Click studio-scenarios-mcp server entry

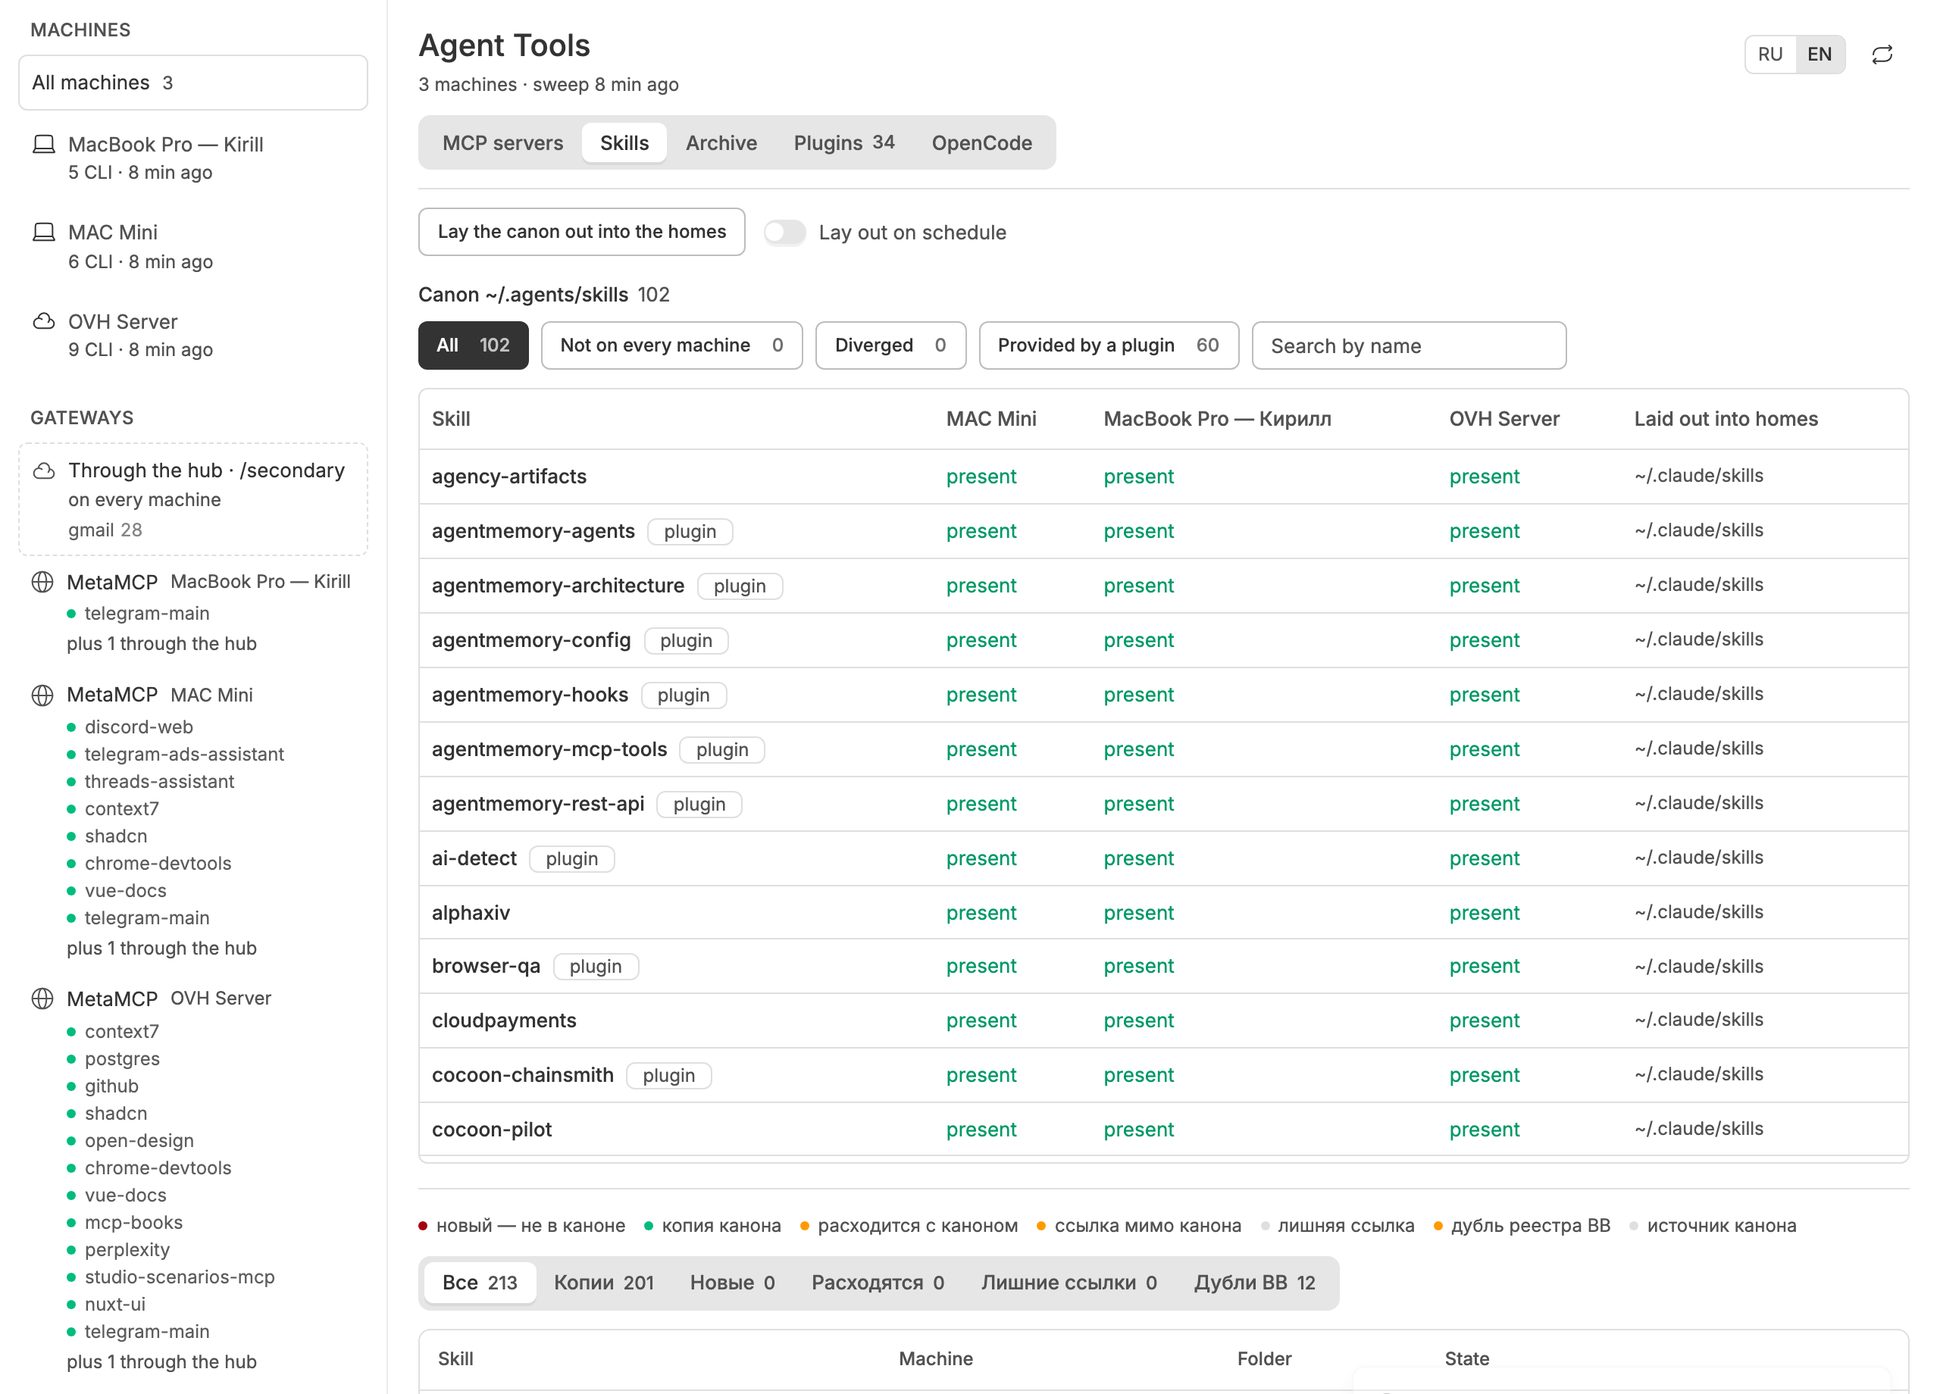[x=180, y=1279]
